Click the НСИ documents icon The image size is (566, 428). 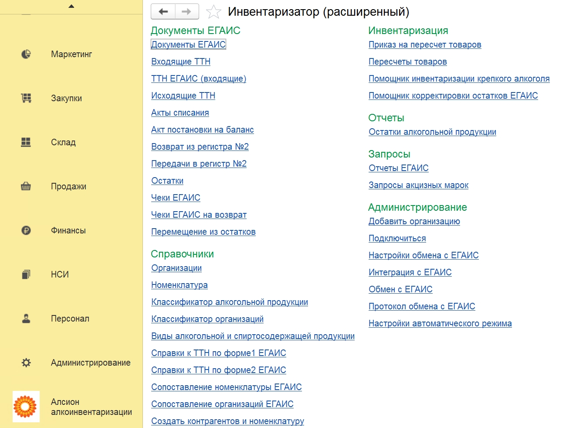point(26,274)
